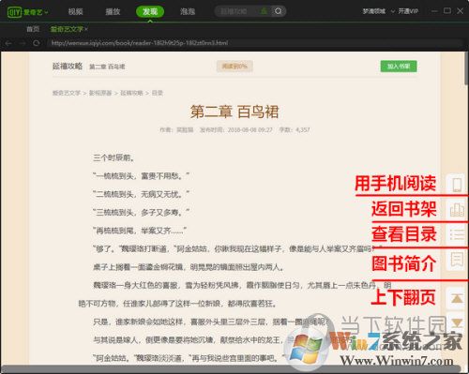Click the line 二梳梳到头，无病又无忧
Viewport: 469px width, 374px height.
coord(141,194)
